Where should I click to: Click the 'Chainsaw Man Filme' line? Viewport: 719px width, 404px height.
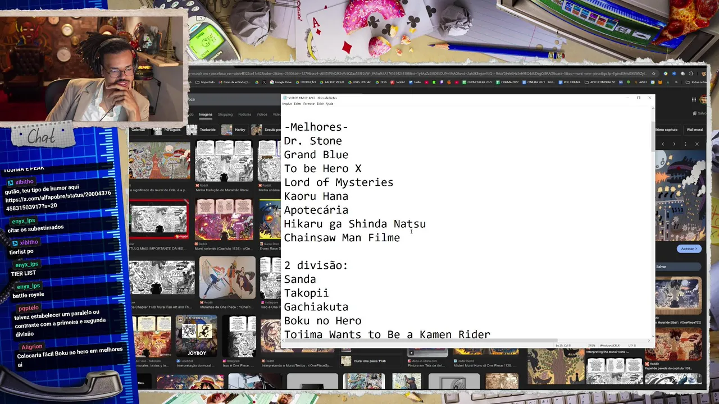pyautogui.click(x=342, y=238)
